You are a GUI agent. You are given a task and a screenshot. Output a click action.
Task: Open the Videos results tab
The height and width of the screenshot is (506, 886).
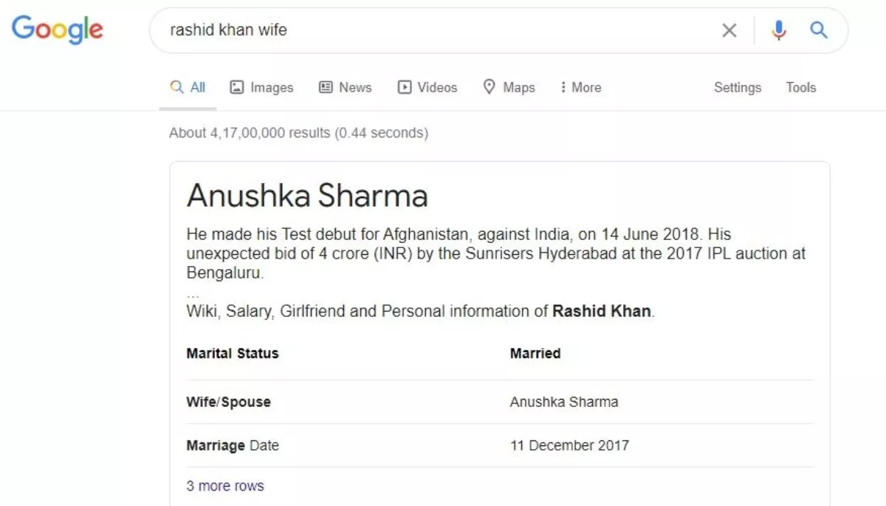(x=437, y=87)
